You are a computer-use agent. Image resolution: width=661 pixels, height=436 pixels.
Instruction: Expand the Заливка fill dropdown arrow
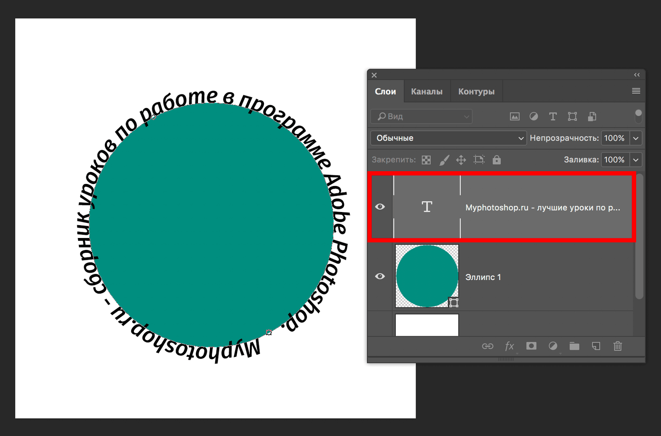point(636,160)
